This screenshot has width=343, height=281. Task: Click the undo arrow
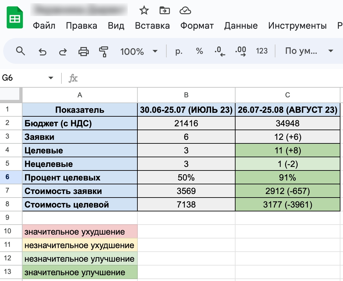[x=42, y=51]
